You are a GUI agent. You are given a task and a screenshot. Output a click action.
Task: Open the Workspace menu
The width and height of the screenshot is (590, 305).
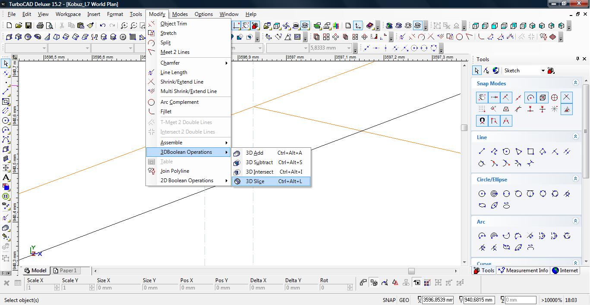pyautogui.click(x=68, y=14)
